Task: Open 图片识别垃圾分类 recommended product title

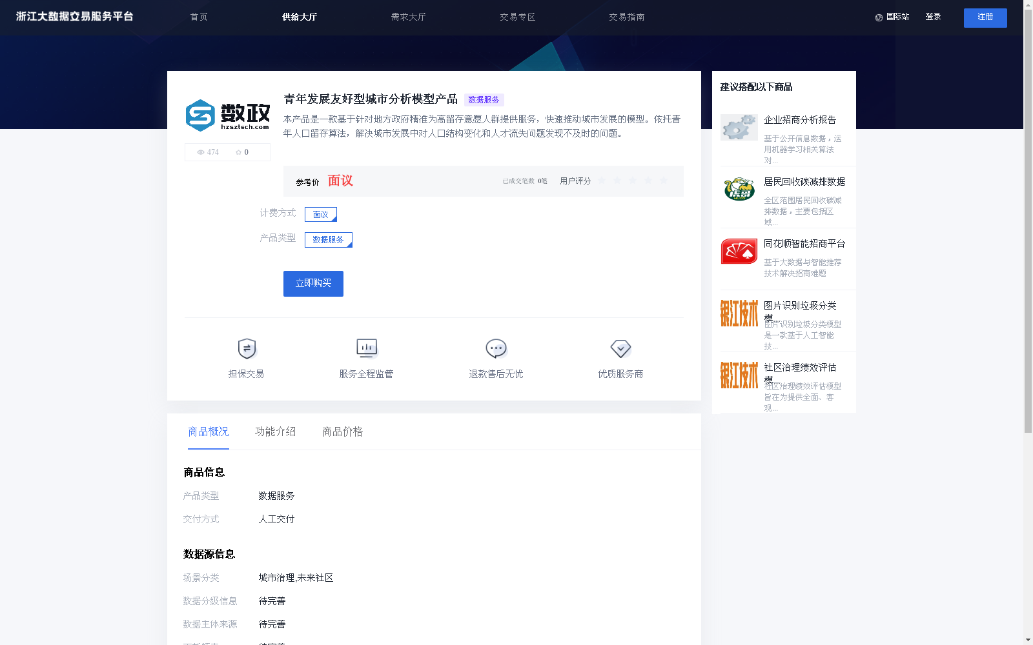Action: coord(800,306)
